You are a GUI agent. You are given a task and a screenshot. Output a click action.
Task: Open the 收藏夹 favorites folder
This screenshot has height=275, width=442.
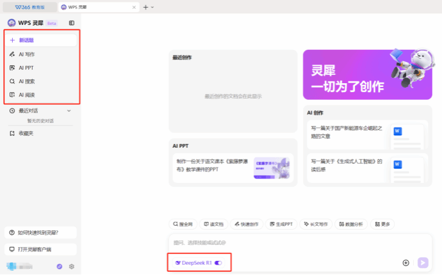26,133
